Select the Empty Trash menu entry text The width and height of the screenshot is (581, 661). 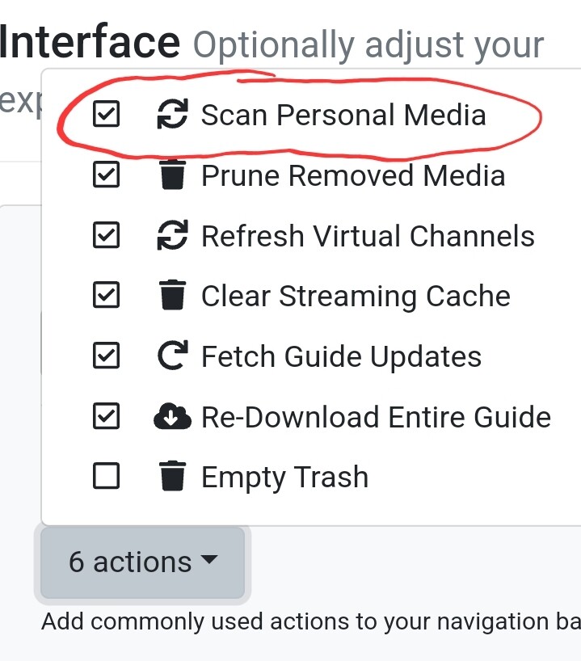pos(284,478)
